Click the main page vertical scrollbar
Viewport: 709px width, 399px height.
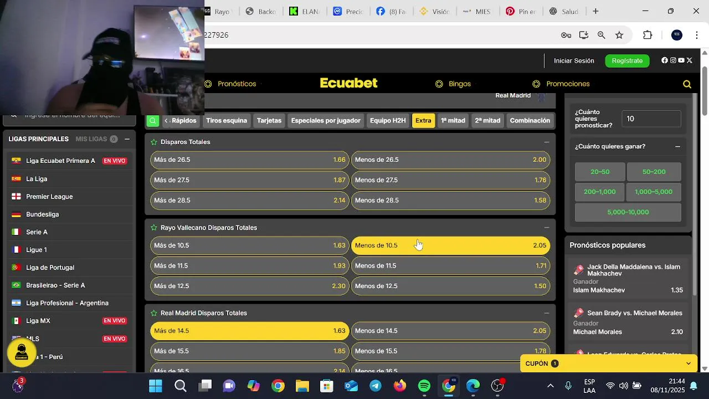coord(705,91)
